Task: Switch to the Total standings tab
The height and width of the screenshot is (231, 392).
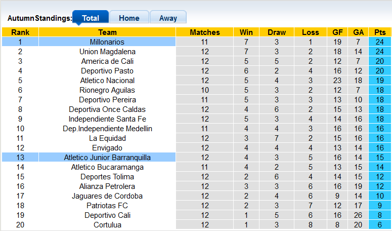Action: (91, 18)
